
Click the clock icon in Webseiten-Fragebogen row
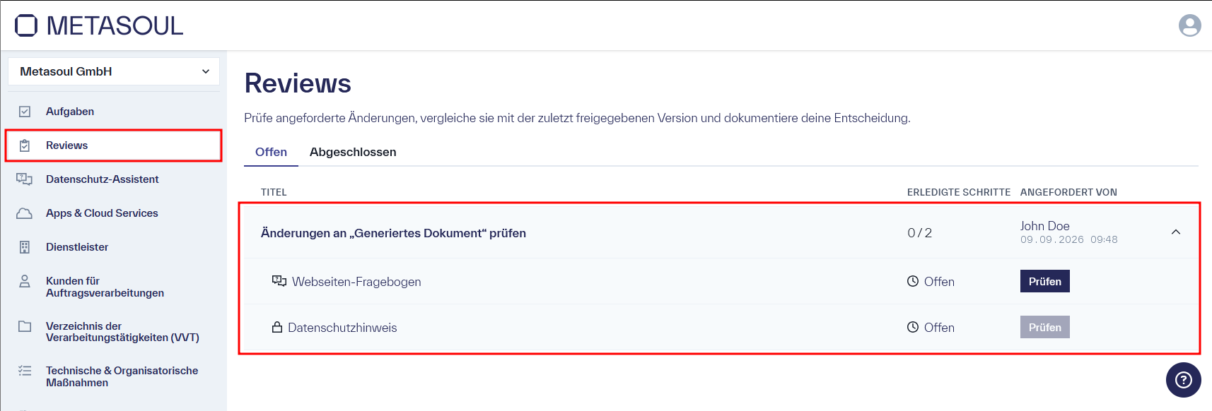click(913, 281)
